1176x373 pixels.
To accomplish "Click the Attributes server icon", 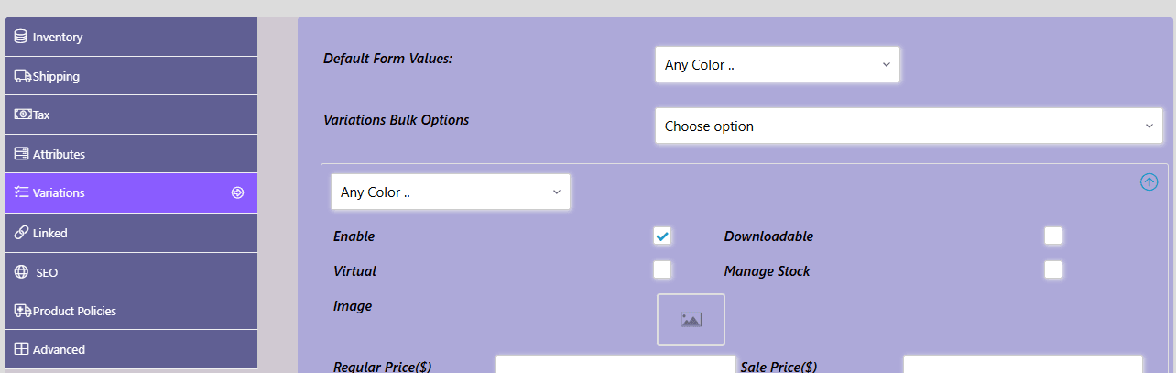I will click(x=20, y=154).
